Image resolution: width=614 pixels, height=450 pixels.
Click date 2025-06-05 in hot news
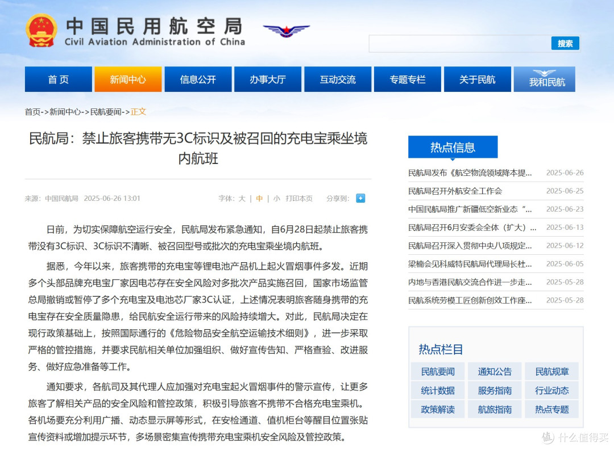click(x=565, y=264)
